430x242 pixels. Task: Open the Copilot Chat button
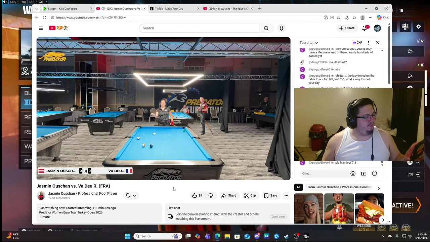pyautogui.click(x=383, y=17)
